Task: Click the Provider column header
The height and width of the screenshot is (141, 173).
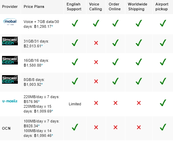Action: [x=10, y=7]
